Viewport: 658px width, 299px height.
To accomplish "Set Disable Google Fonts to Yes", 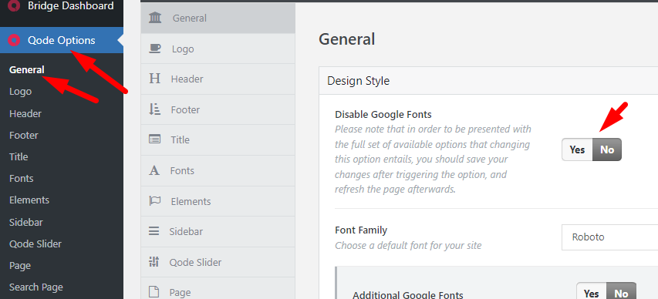I will click(x=577, y=149).
